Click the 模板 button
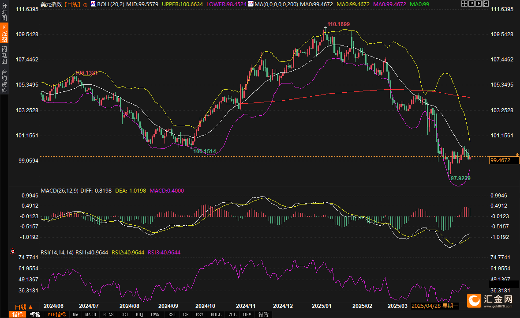Viewport: 520px width, 318px height. coord(35,314)
